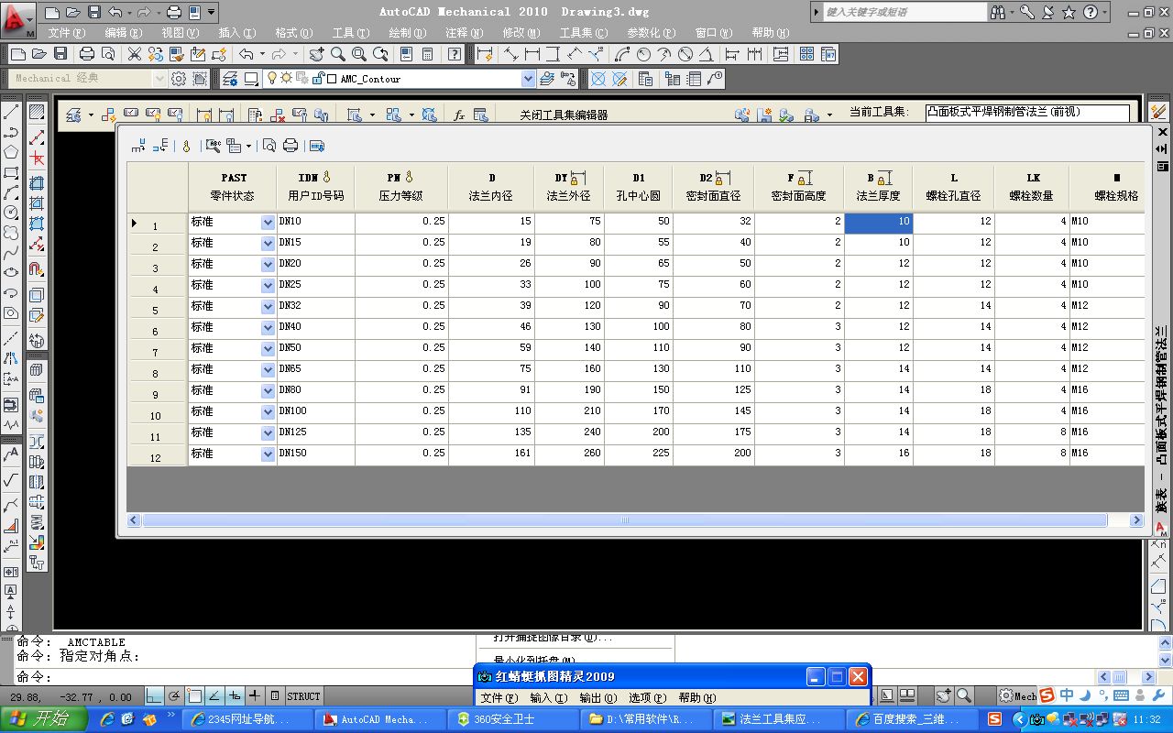Click the find ABC magnifier icon in table toolbar
Viewport: 1173px width, 733px height.
click(x=214, y=146)
